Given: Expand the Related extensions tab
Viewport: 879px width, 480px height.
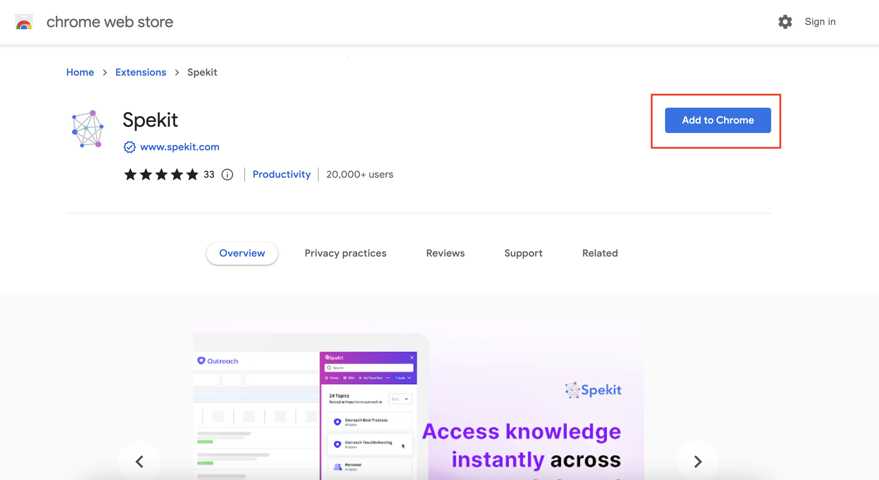Looking at the screenshot, I should pyautogui.click(x=600, y=253).
